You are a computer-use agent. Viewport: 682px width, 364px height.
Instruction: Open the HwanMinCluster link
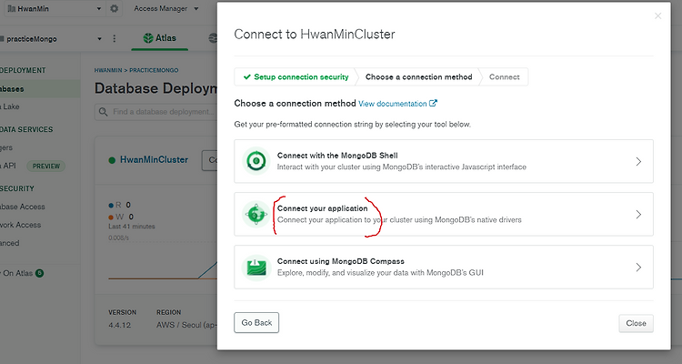coord(154,160)
